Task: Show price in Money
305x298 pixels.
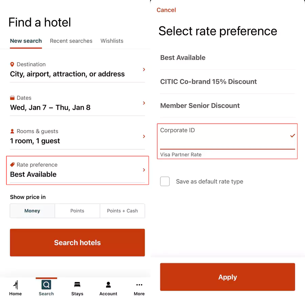Action: (32, 211)
